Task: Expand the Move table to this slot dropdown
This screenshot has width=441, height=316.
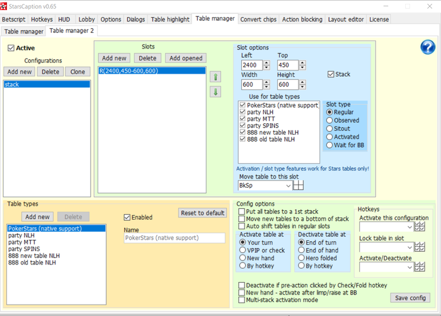Action: (x=289, y=186)
